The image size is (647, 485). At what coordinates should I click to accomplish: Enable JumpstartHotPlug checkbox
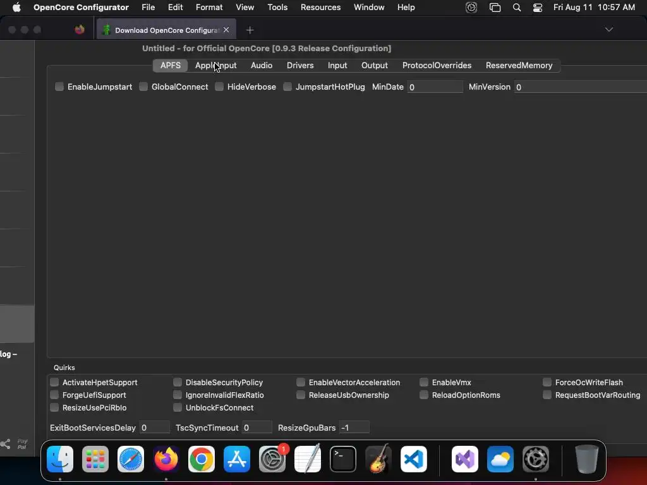click(287, 87)
